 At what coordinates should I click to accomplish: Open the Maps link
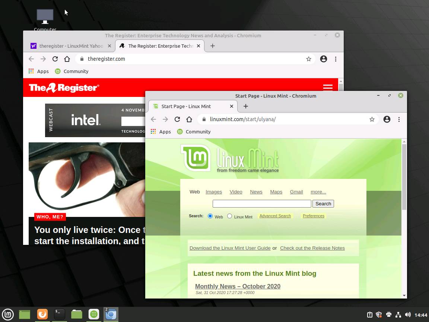(x=276, y=192)
